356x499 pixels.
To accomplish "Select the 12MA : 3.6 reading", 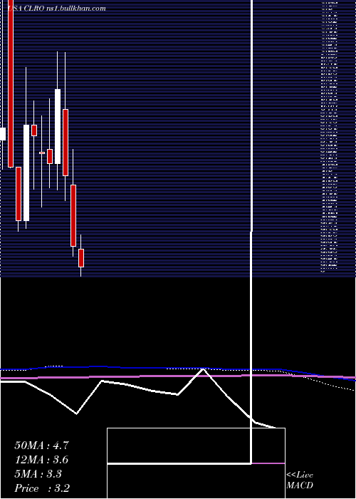I will click(x=41, y=460).
